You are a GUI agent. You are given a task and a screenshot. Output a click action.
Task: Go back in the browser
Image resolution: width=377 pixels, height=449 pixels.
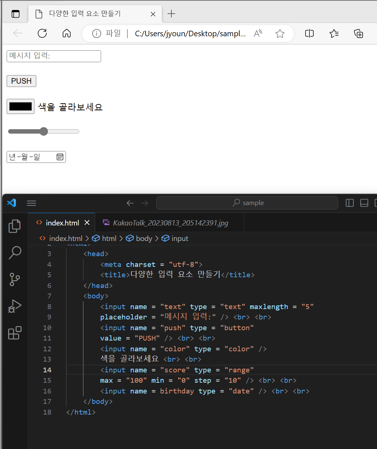coord(18,34)
